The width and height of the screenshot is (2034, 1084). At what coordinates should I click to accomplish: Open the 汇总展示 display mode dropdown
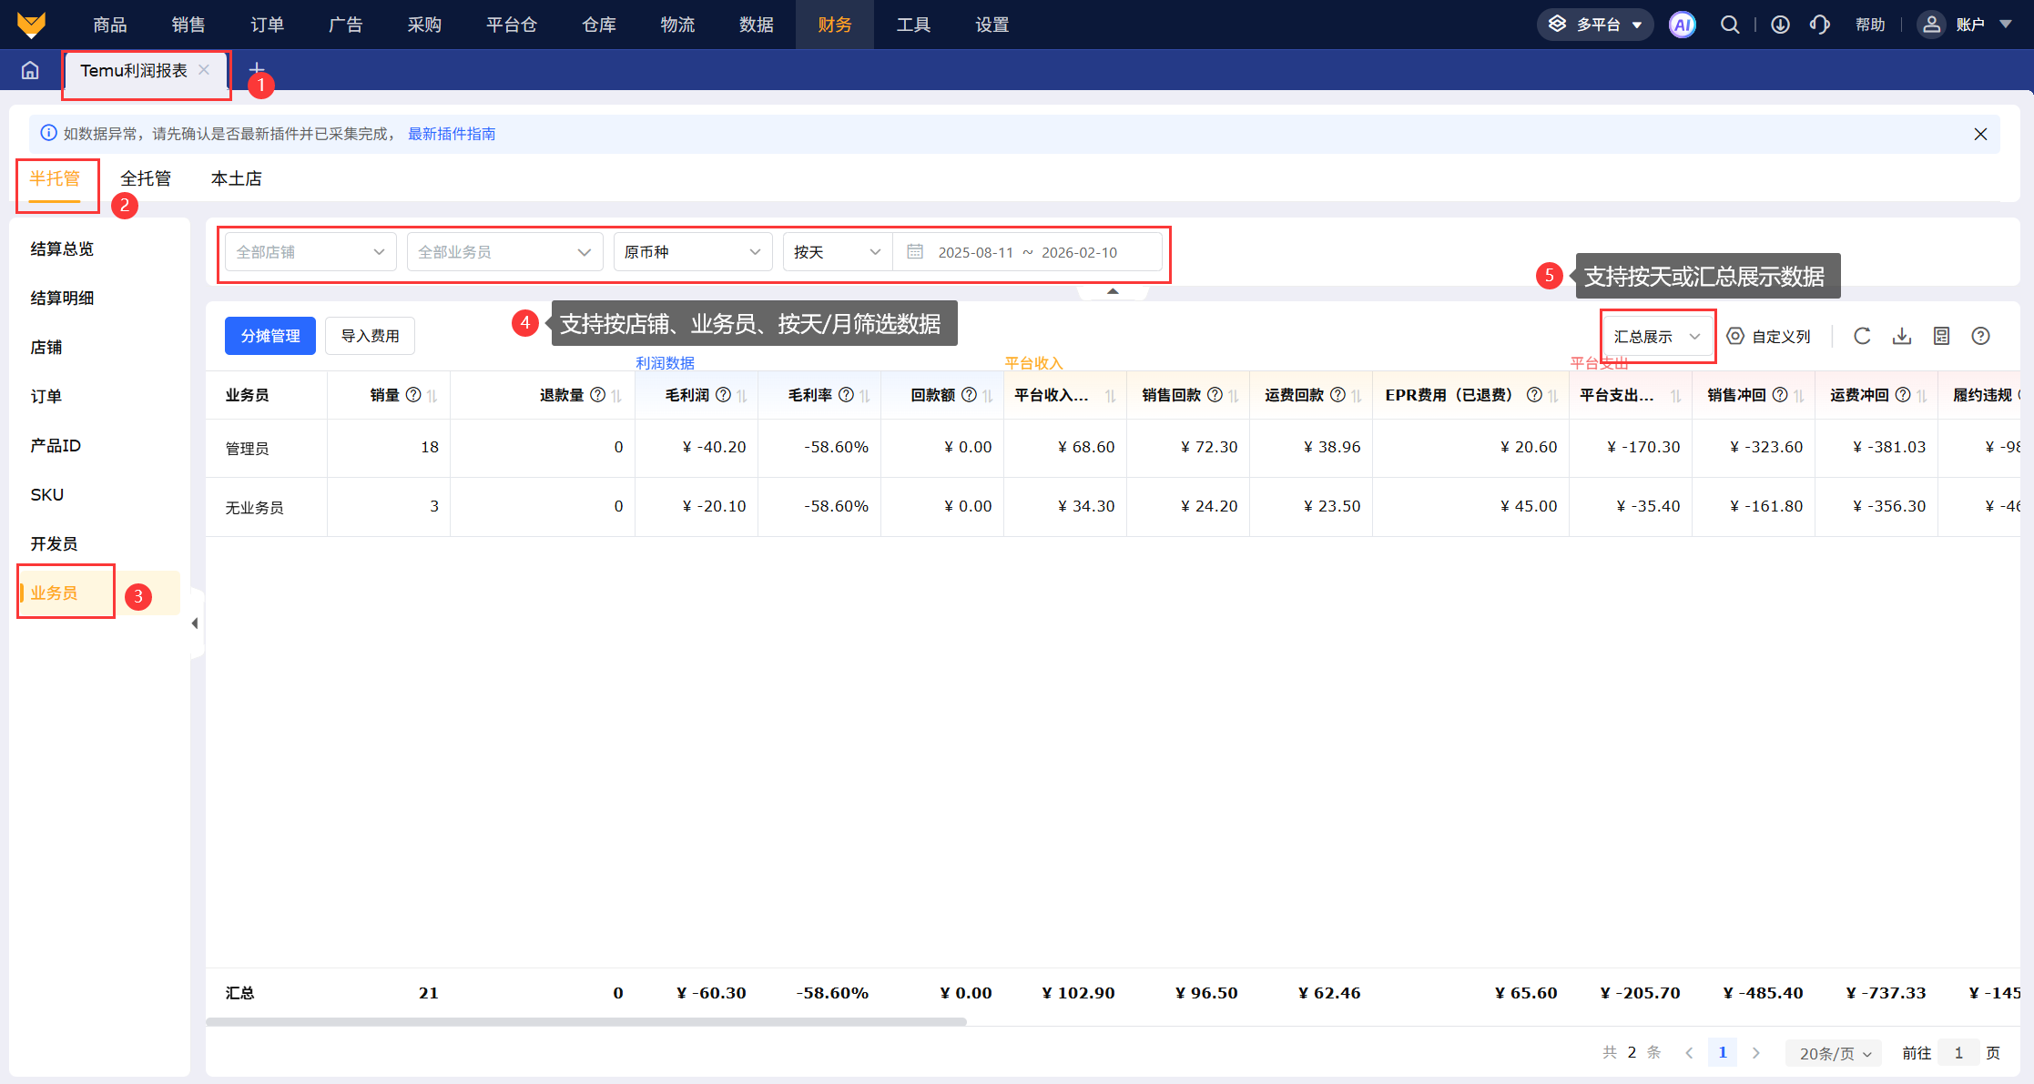pos(1657,337)
